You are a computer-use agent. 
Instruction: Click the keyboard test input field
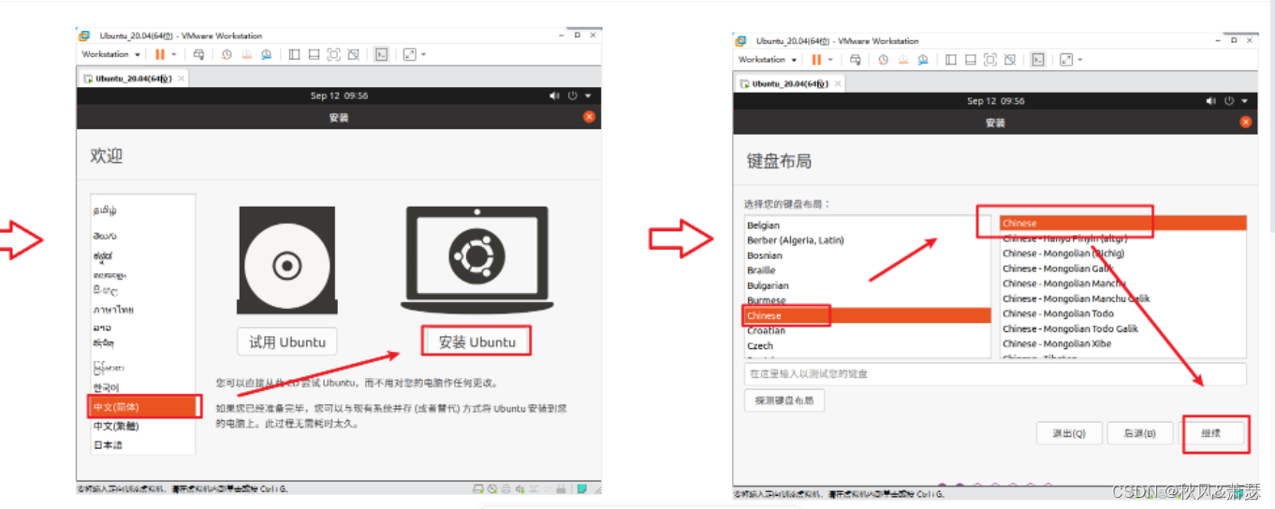[x=995, y=373]
